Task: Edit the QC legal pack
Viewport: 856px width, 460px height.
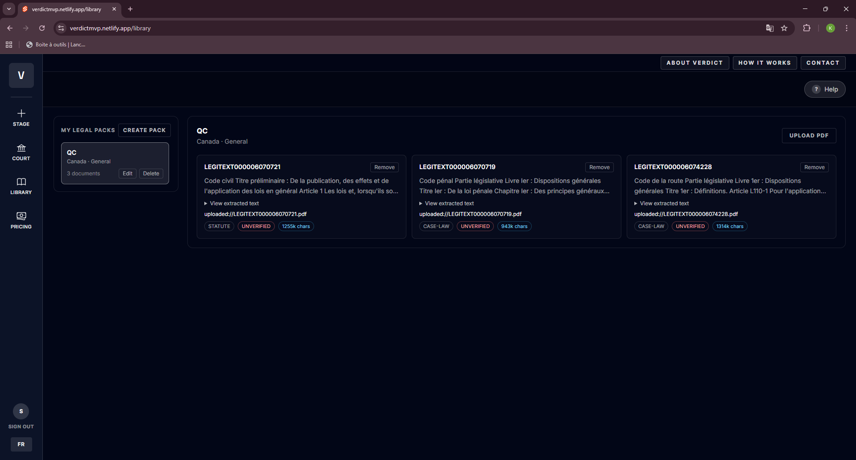Action: (128, 174)
